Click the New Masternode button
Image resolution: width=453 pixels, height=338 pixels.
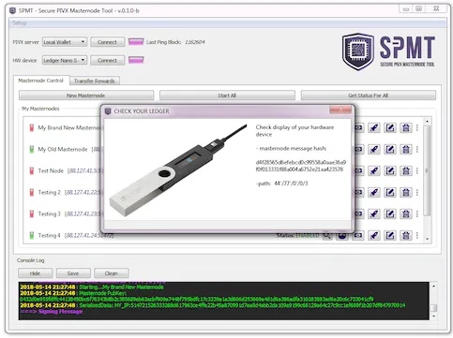click(86, 96)
